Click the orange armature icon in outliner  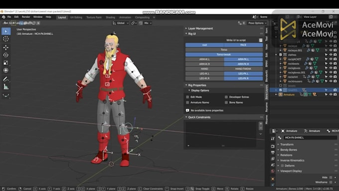(x=281, y=95)
